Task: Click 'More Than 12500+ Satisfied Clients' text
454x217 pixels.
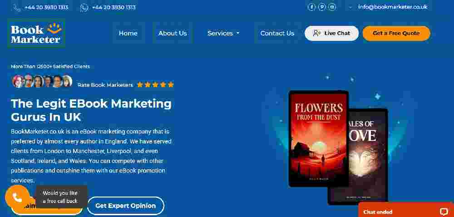Action: click(x=50, y=67)
